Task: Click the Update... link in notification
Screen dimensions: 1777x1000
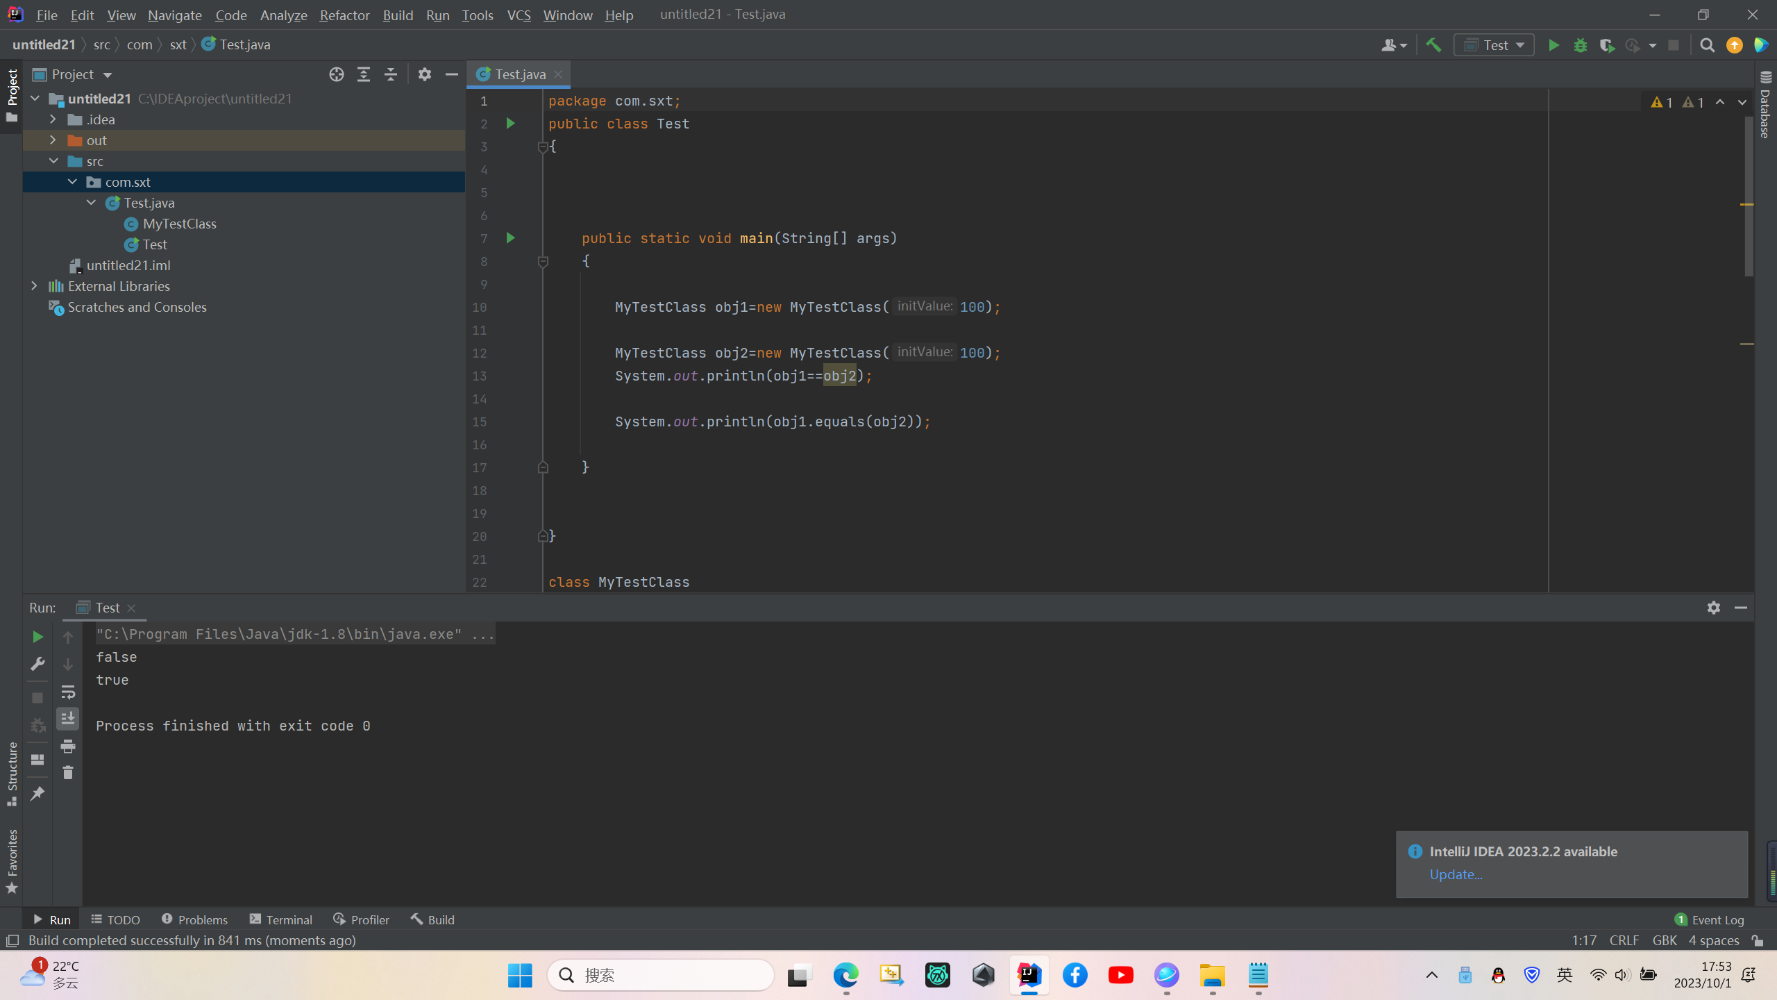Action: point(1456,874)
